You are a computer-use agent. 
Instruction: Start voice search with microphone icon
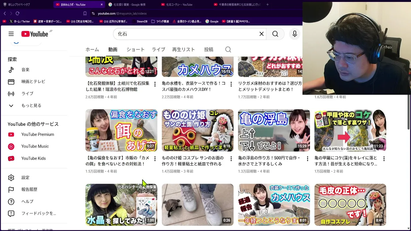click(295, 34)
